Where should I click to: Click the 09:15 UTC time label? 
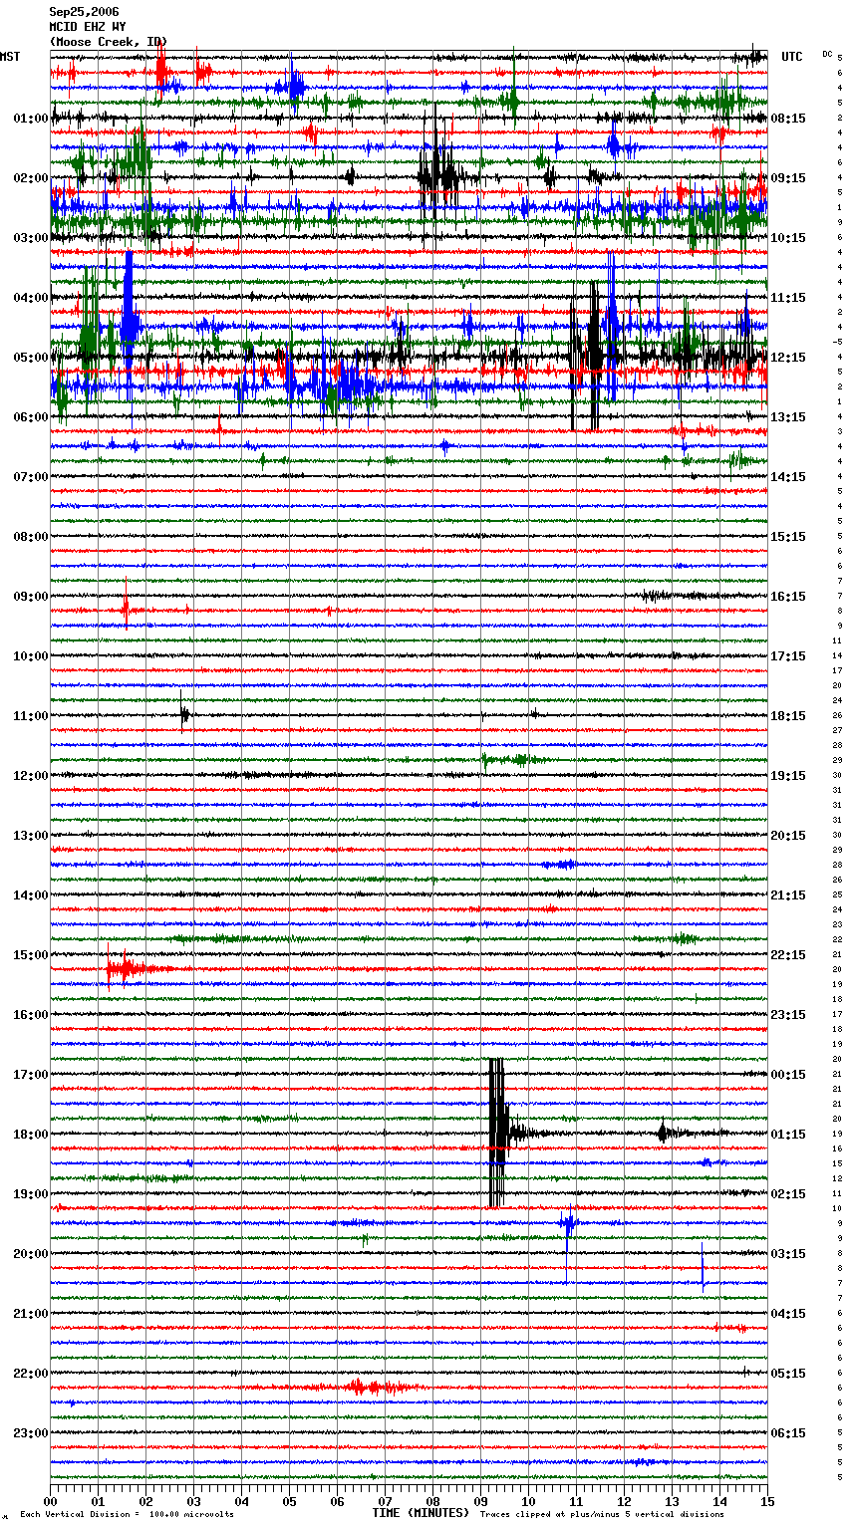pos(788,178)
